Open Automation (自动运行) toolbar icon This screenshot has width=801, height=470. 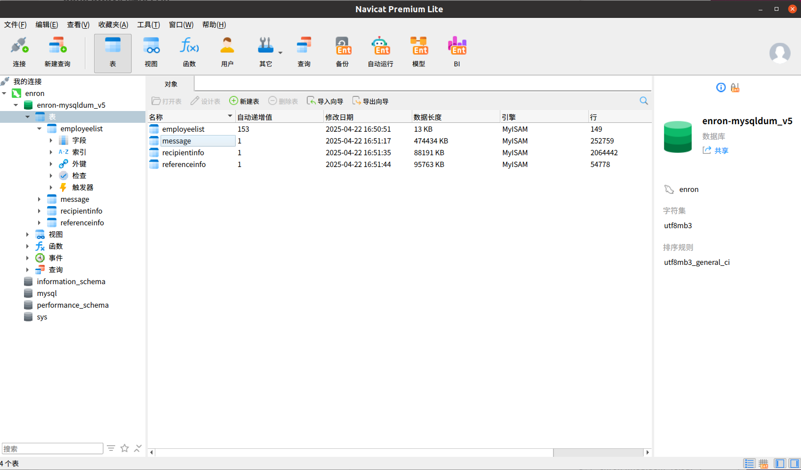[x=380, y=52]
